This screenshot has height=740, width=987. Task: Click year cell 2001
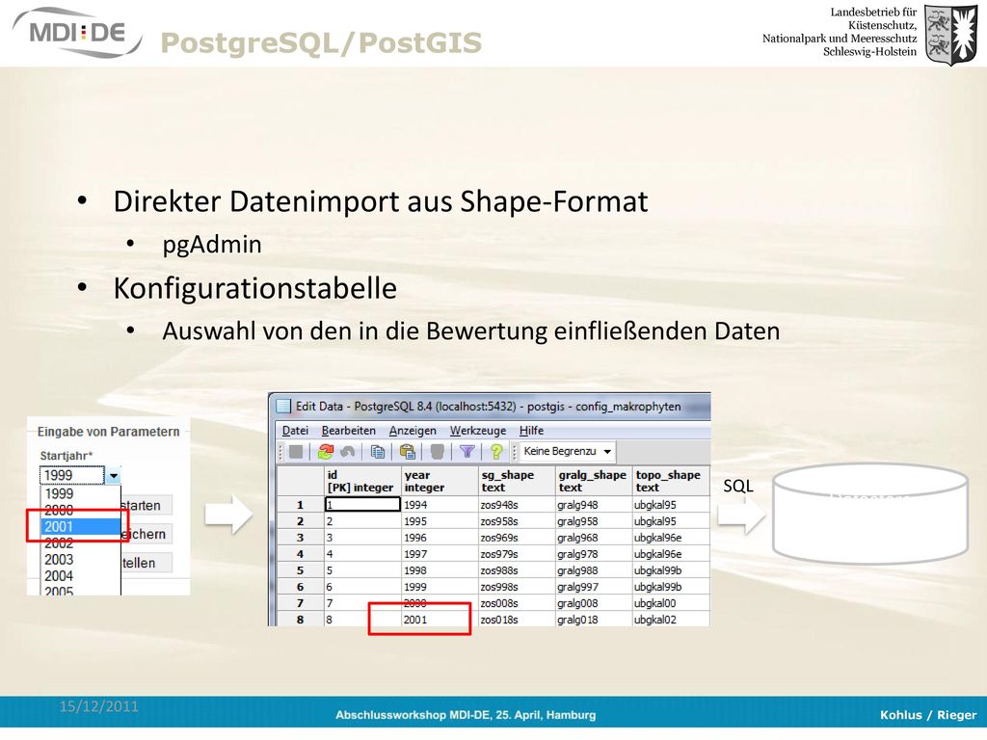coord(440,620)
